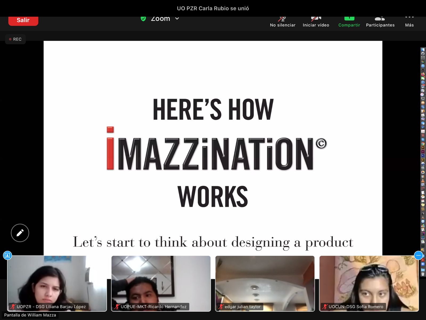The width and height of the screenshot is (426, 320).
Task: Click Bridge (Br) icon in shared dock
Action: (x=423, y=160)
